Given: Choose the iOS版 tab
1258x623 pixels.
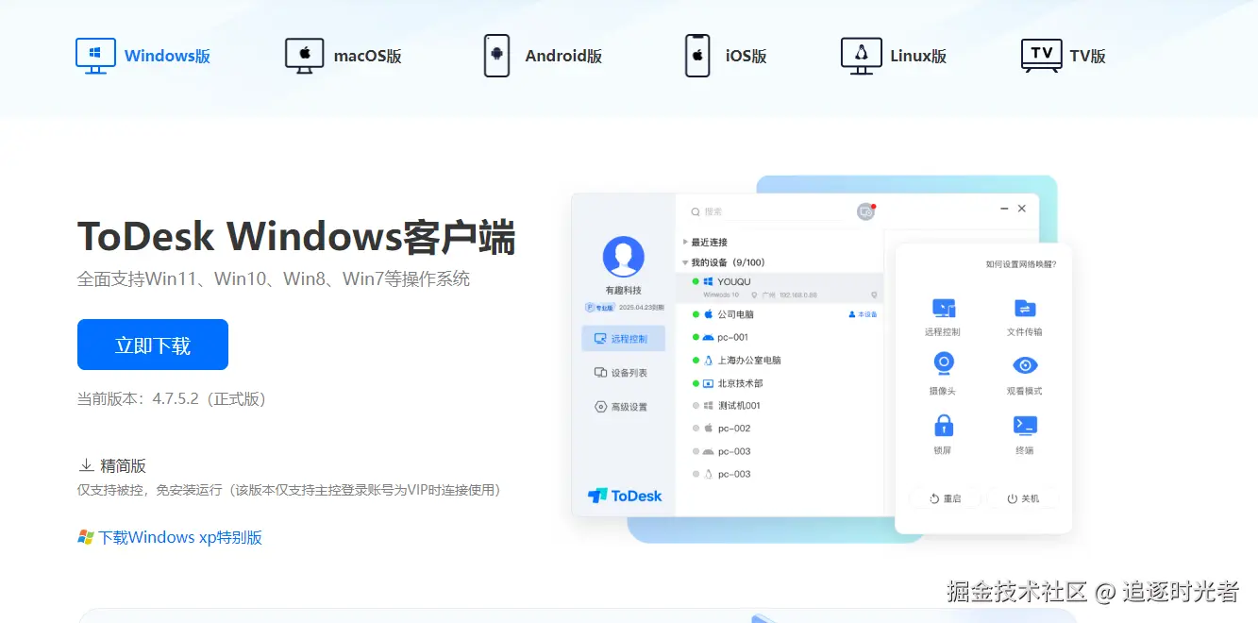Looking at the screenshot, I should pyautogui.click(x=725, y=56).
